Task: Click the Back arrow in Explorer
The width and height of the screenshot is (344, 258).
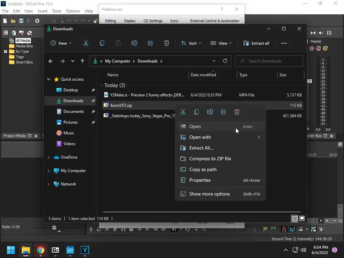Action: pyautogui.click(x=51, y=61)
